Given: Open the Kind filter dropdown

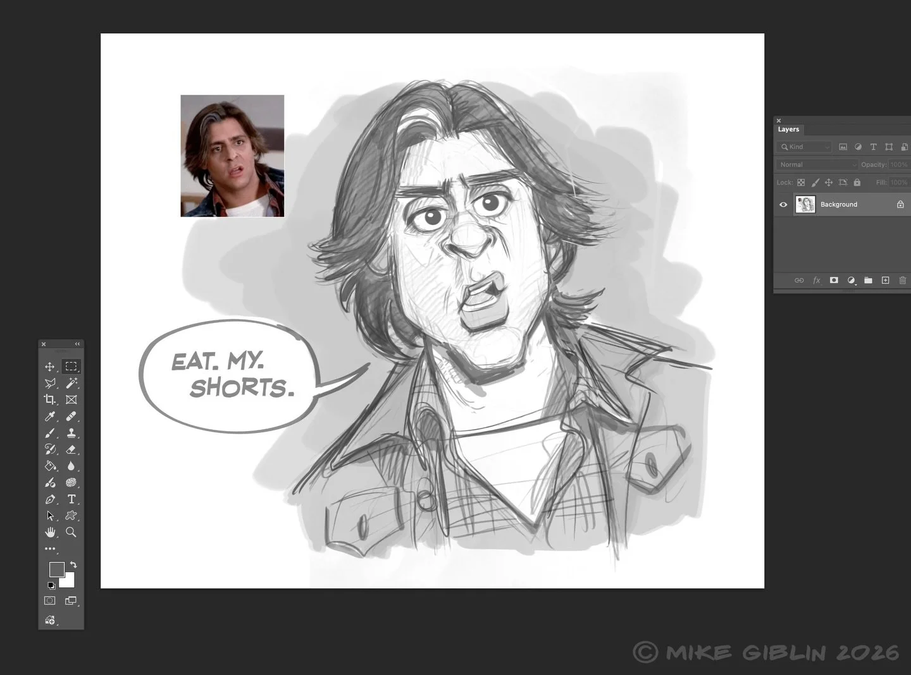Looking at the screenshot, I should tap(803, 147).
